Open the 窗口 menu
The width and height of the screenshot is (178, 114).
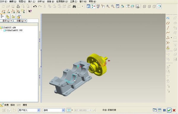point(83,1)
